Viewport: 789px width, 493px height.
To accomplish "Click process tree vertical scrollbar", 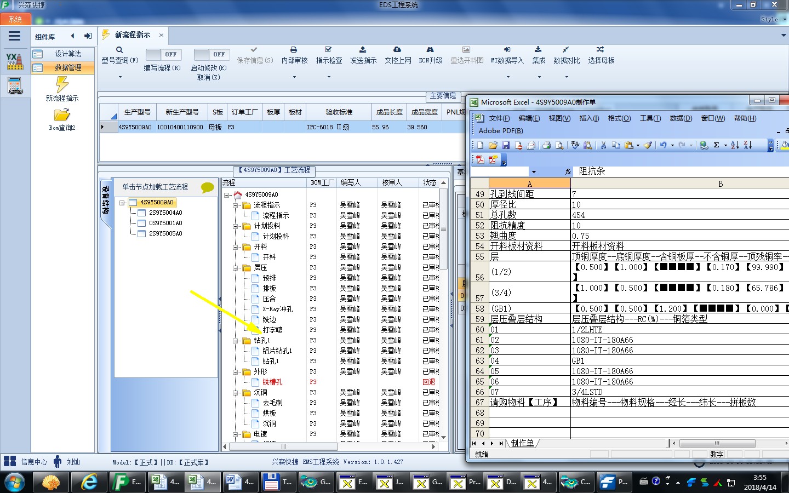I will coord(444,310).
